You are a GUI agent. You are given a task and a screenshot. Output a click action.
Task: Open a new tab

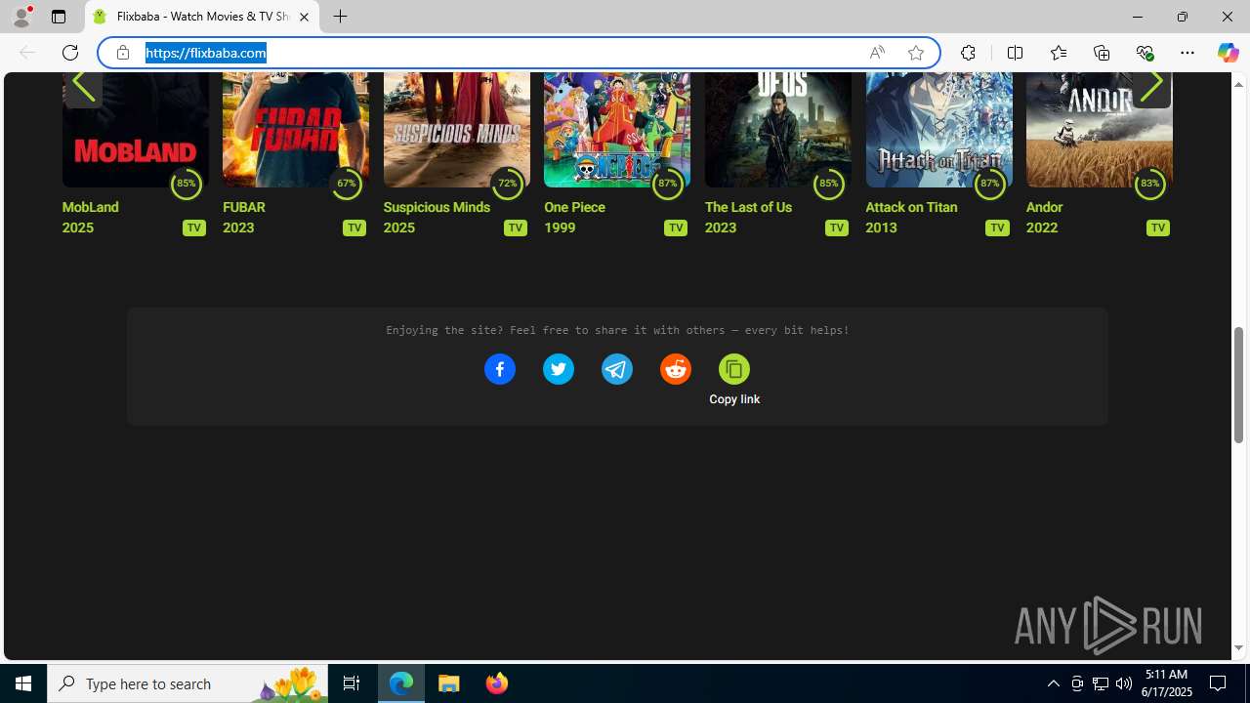tap(340, 17)
